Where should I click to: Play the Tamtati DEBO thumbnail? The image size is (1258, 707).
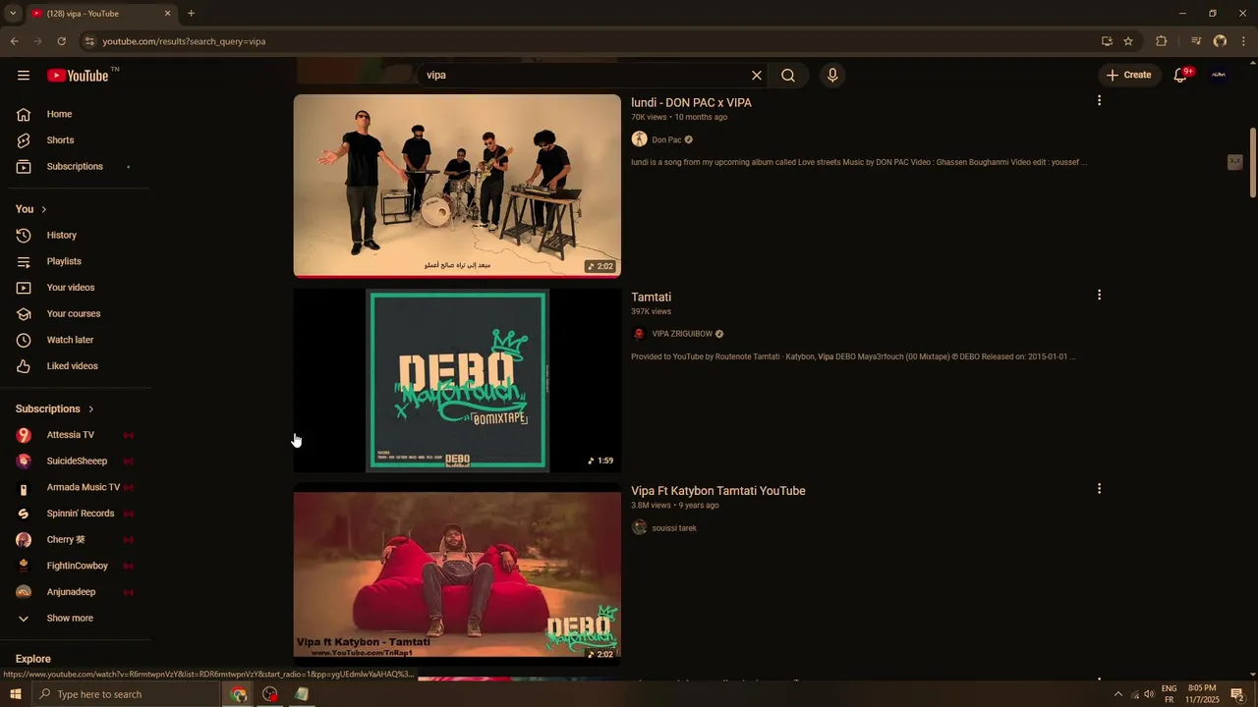[x=457, y=380]
